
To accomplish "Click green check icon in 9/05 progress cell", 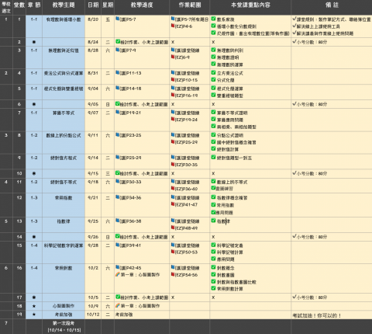I will click(118, 104).
